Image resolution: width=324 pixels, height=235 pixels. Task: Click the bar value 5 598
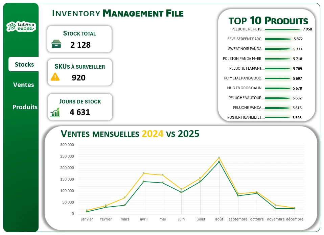pos(297,118)
